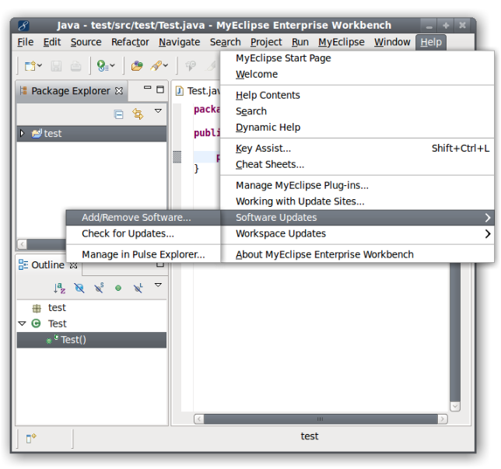
Task: Open the Outline view menu triangle
Action: (x=158, y=285)
